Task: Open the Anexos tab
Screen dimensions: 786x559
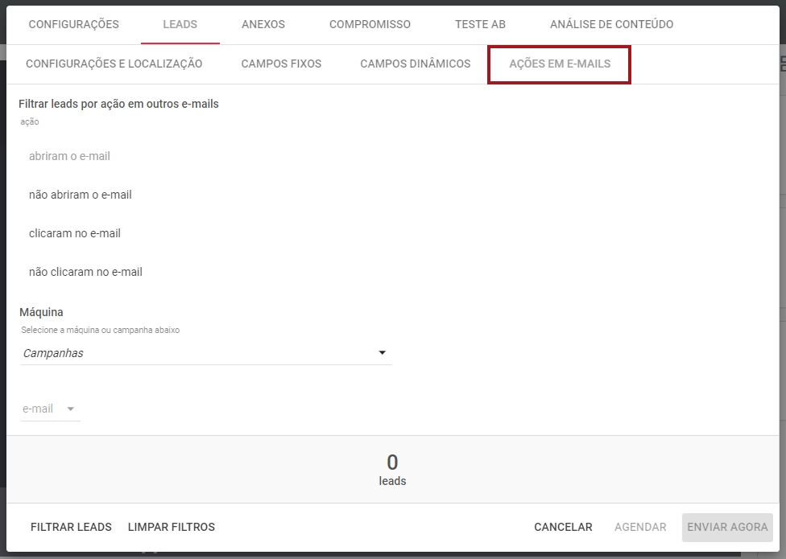Action: pyautogui.click(x=263, y=24)
